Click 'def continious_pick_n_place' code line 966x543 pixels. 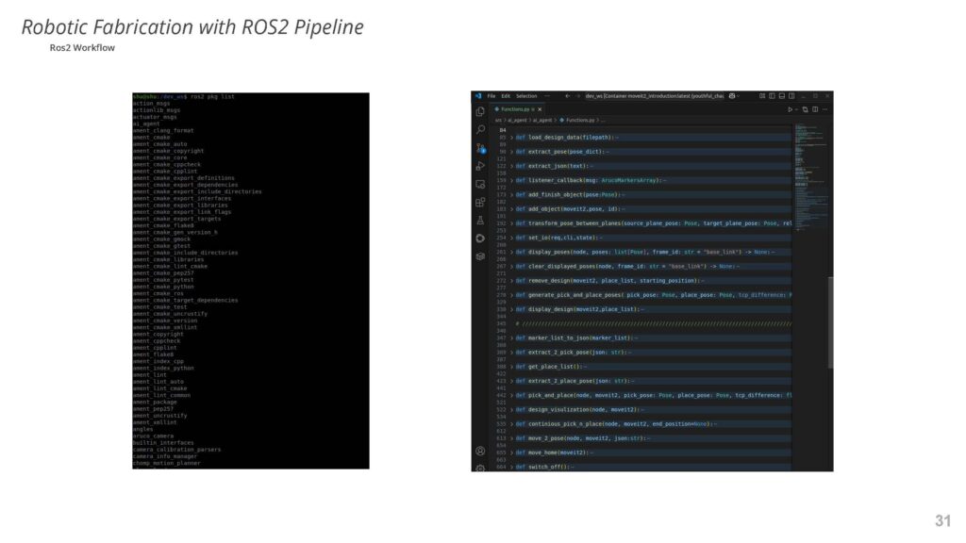point(616,424)
